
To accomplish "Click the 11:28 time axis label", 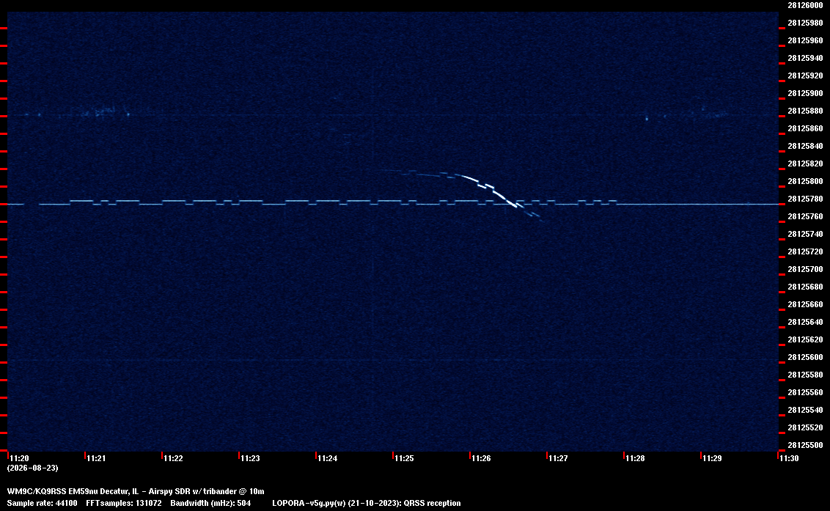I will 635,458.
